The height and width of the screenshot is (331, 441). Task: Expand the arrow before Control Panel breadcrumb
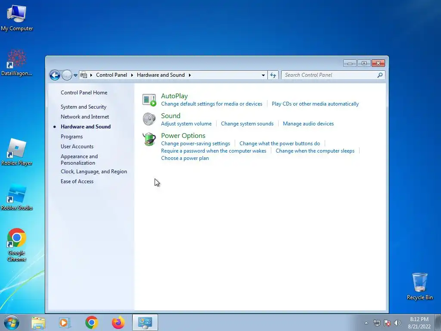[x=91, y=75]
